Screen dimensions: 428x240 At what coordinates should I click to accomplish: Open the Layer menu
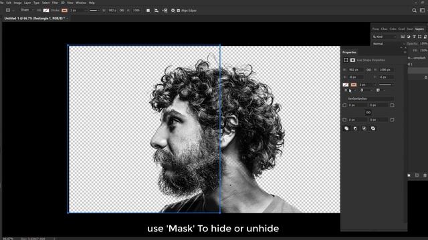27,3
